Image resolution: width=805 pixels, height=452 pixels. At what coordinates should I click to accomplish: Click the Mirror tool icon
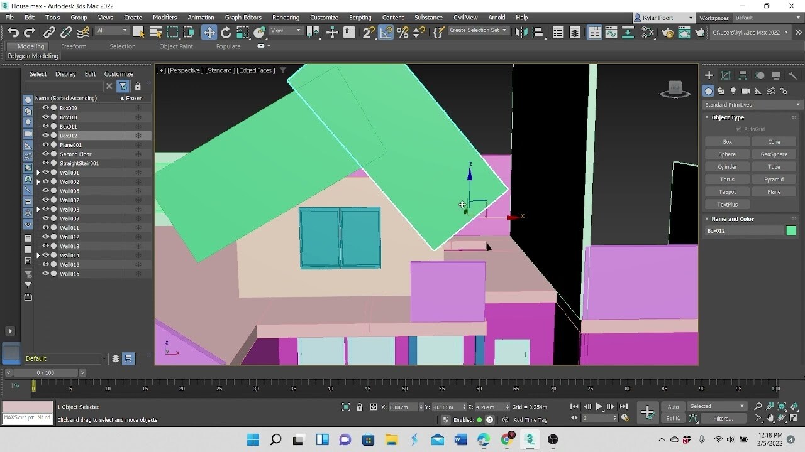pyautogui.click(x=521, y=33)
